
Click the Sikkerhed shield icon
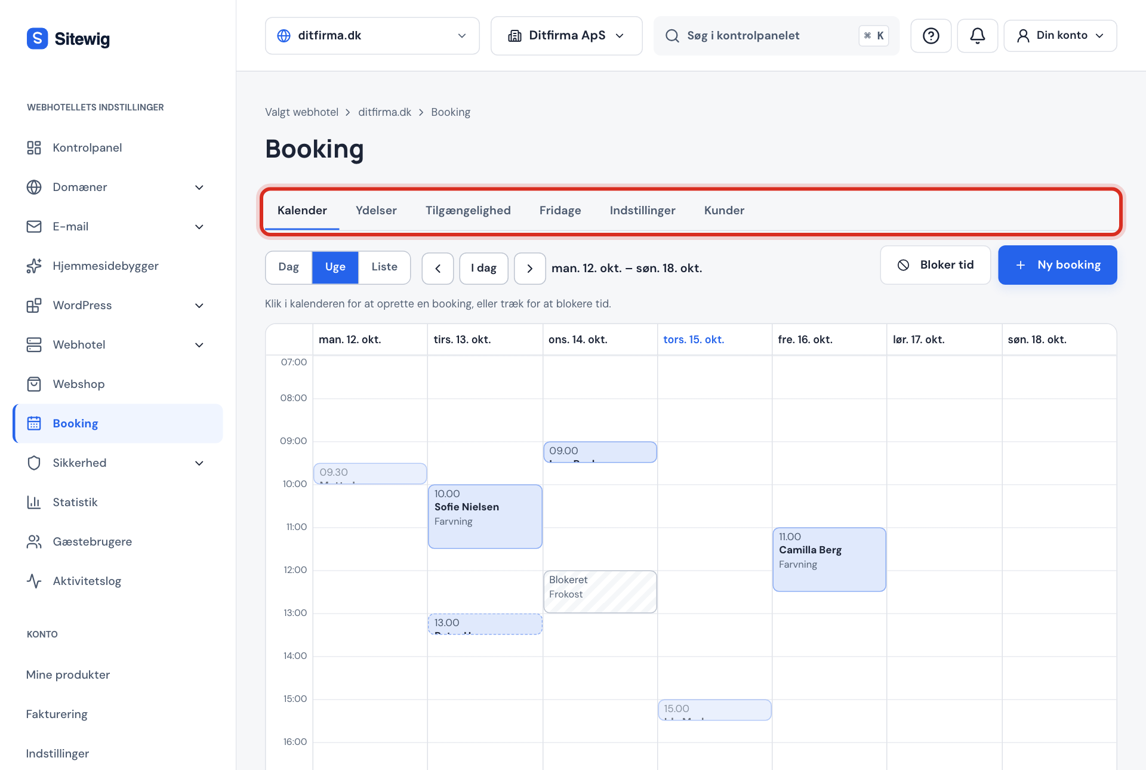coord(34,463)
